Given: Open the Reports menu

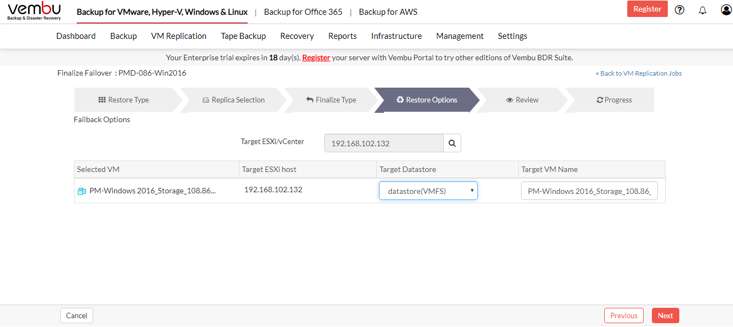Looking at the screenshot, I should (342, 36).
